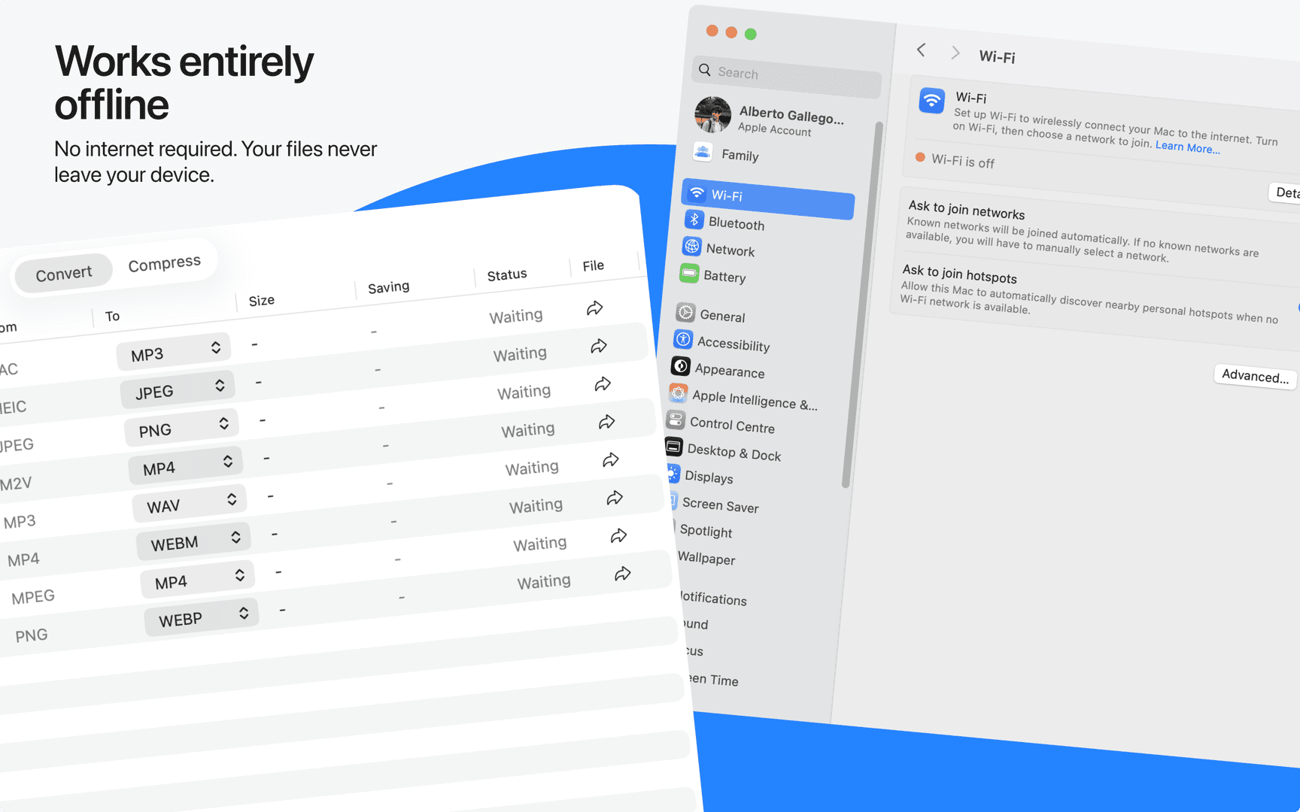Screen dimensions: 1300x812
Task: Open the Accessibility settings icon
Action: 683,340
